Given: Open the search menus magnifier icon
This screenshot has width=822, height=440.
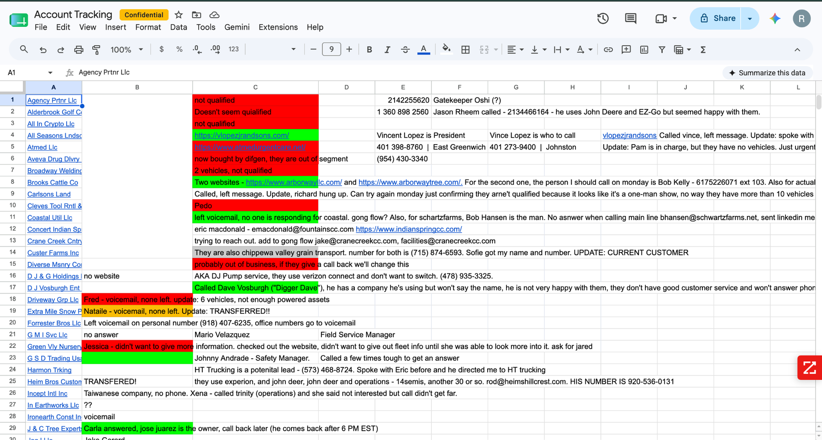Looking at the screenshot, I should coord(24,49).
